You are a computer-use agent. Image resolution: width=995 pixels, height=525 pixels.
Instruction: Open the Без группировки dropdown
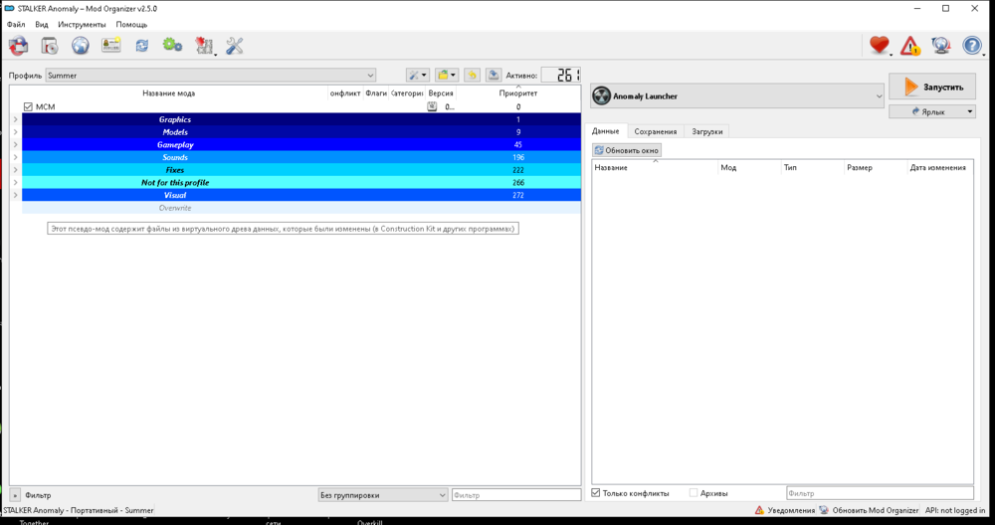[x=383, y=495]
